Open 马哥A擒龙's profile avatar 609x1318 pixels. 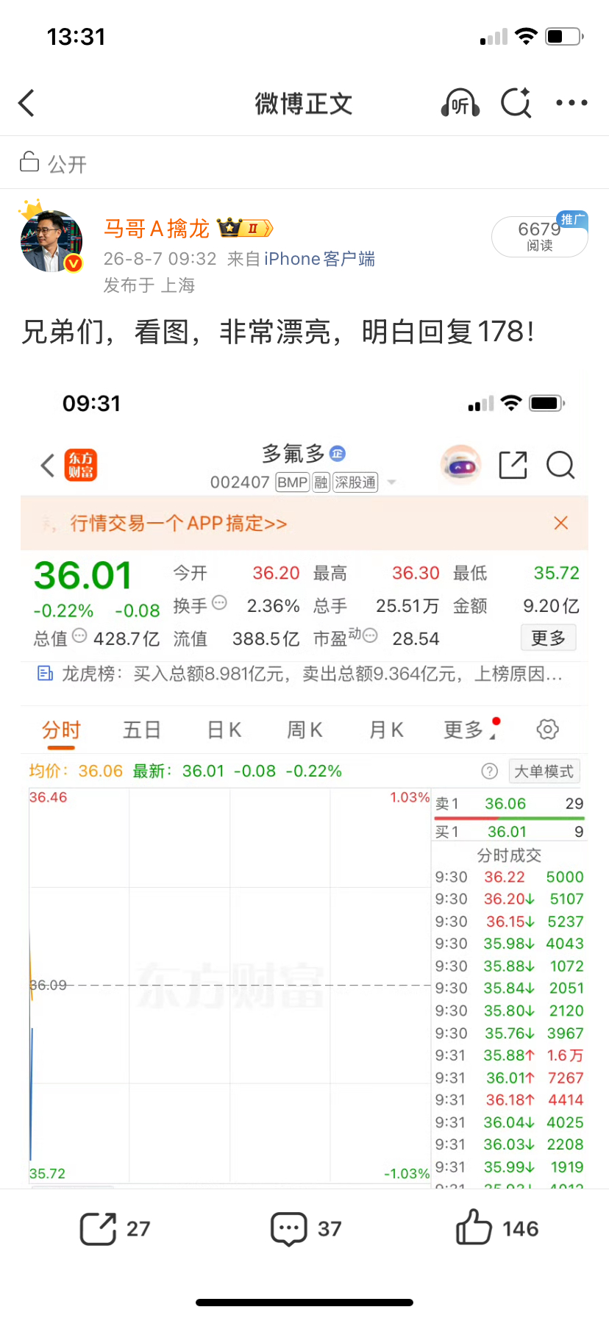pyautogui.click(x=51, y=240)
